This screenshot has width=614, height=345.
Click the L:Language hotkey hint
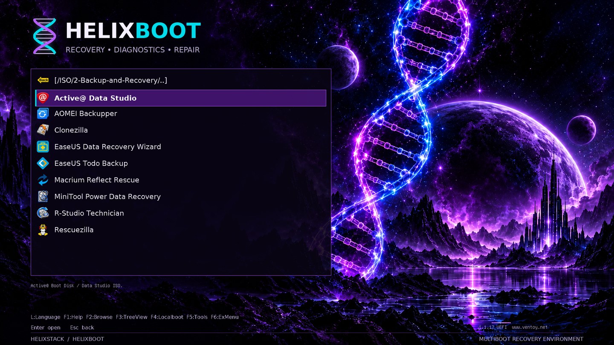click(46, 317)
